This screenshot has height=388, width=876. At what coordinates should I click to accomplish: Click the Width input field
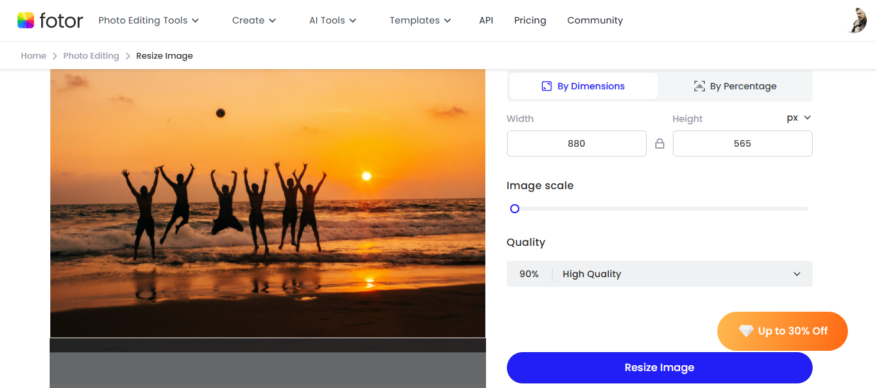coord(576,143)
